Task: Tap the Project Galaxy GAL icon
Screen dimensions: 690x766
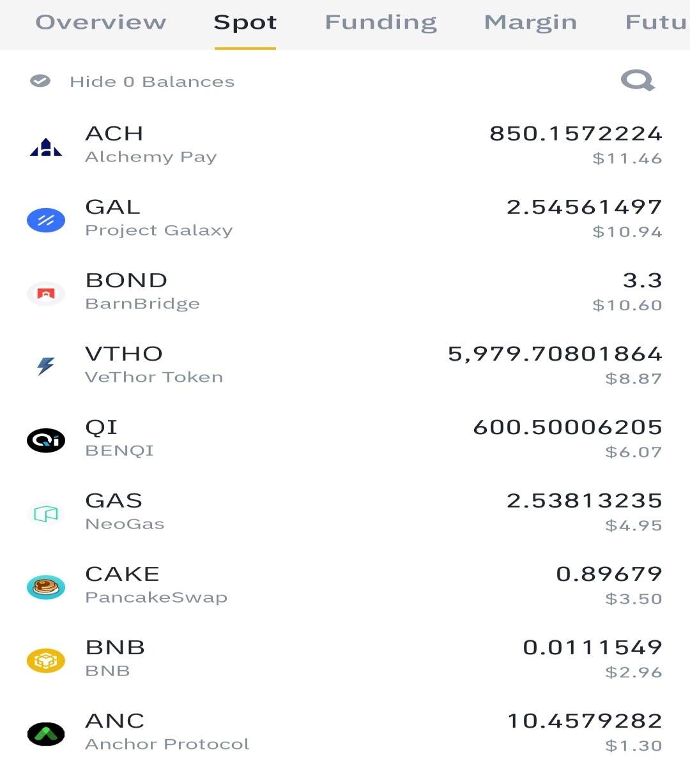Action: (x=46, y=220)
